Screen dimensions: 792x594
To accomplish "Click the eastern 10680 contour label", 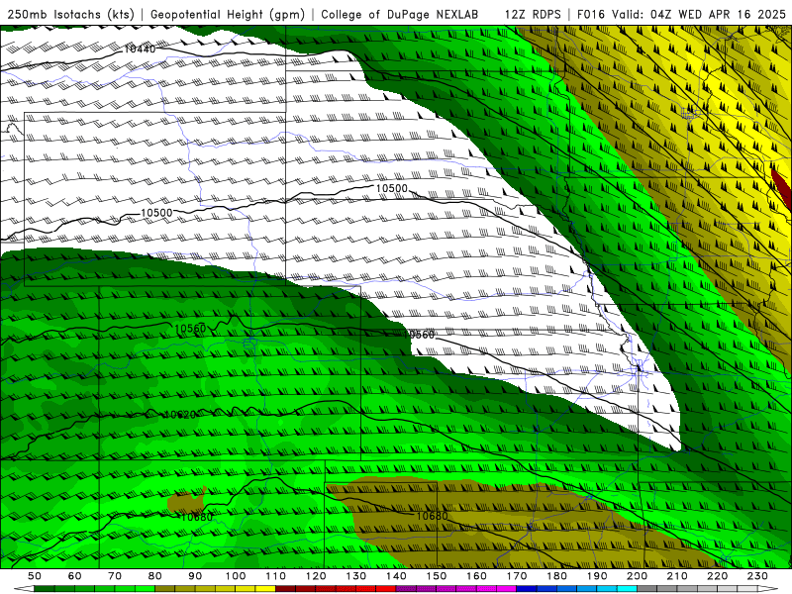I will 432,516.
